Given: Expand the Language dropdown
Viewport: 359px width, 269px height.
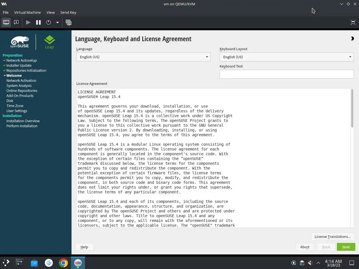Looking at the screenshot, I should click(143, 57).
